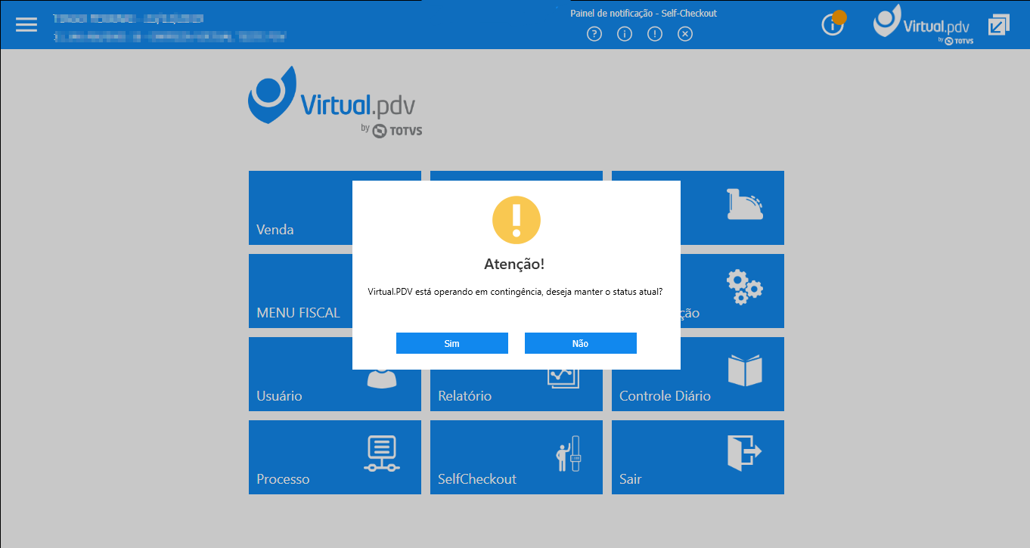Image resolution: width=1030 pixels, height=548 pixels.
Task: Click the Virtual.pdv logo in the header bar
Action: (x=923, y=24)
